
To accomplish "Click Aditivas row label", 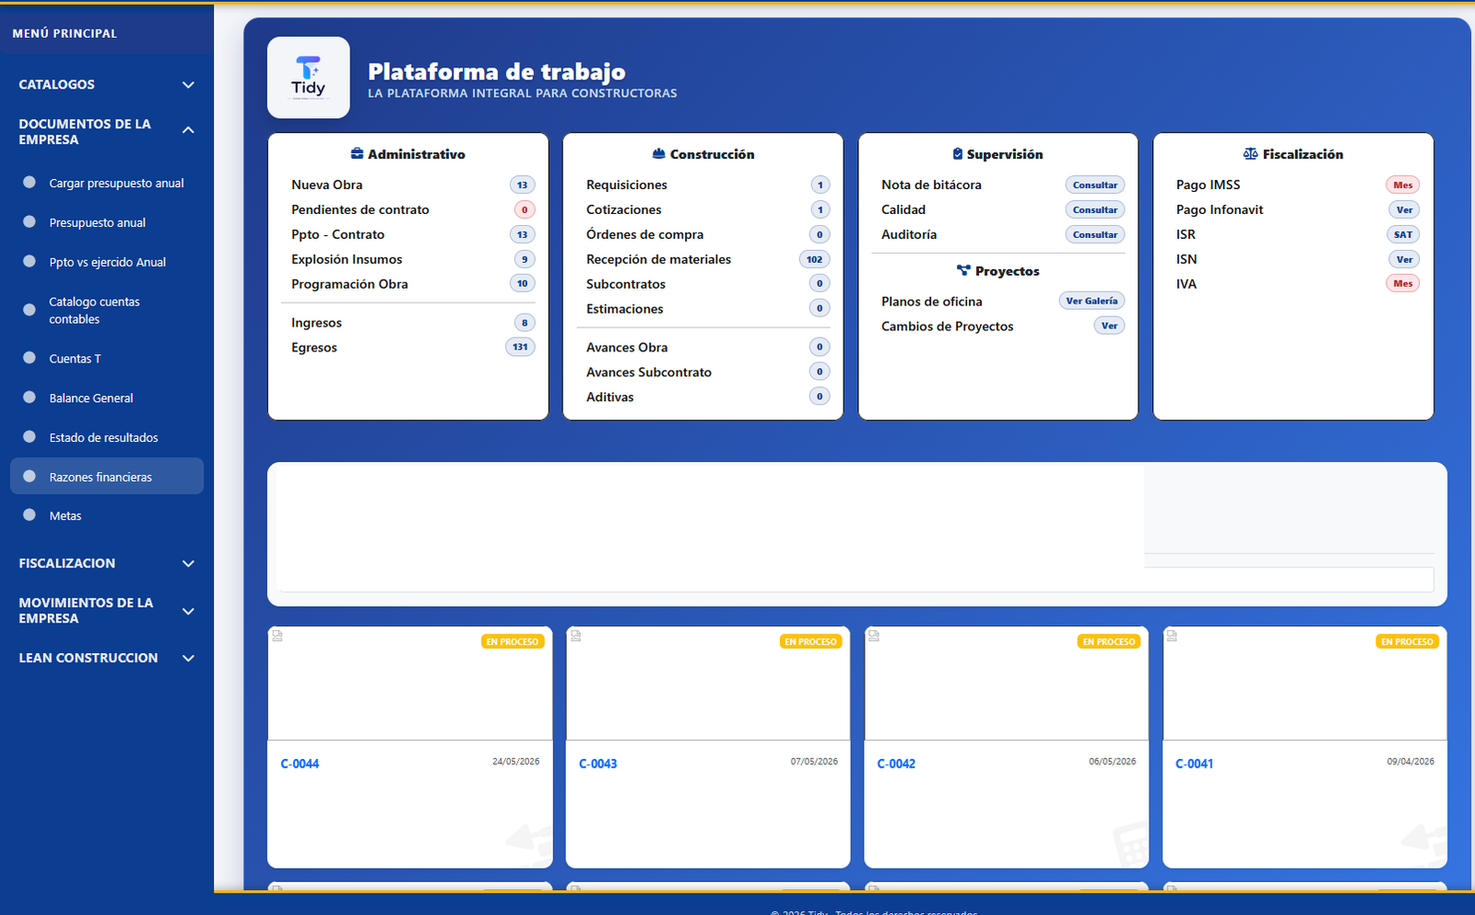I will 609,398.
